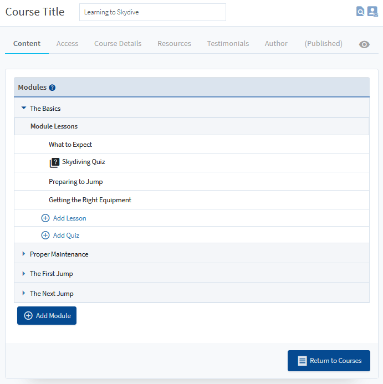Click the Add Quiz plus icon
383x384 pixels.
tap(45, 235)
